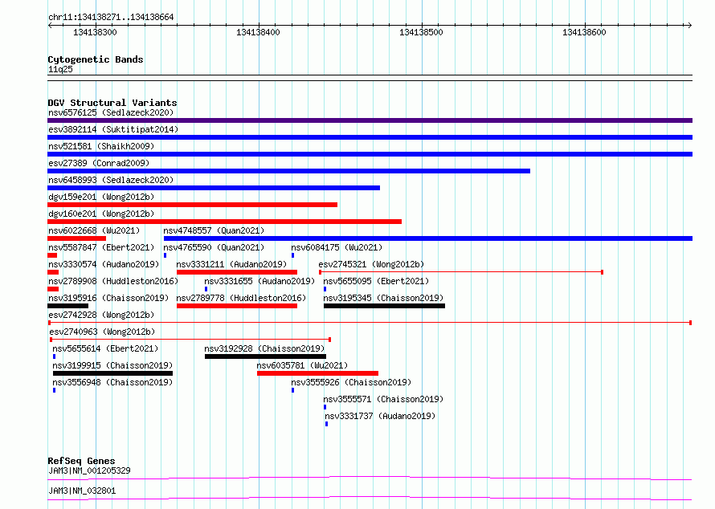The width and height of the screenshot is (715, 509).
Task: Open nsv3199915 (Chaisson2019) variant label
Action: 112,365
